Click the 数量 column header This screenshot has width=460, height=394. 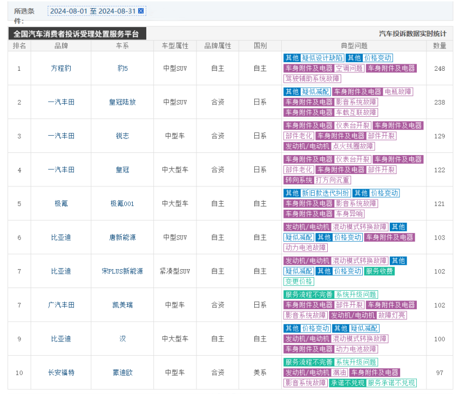click(439, 45)
